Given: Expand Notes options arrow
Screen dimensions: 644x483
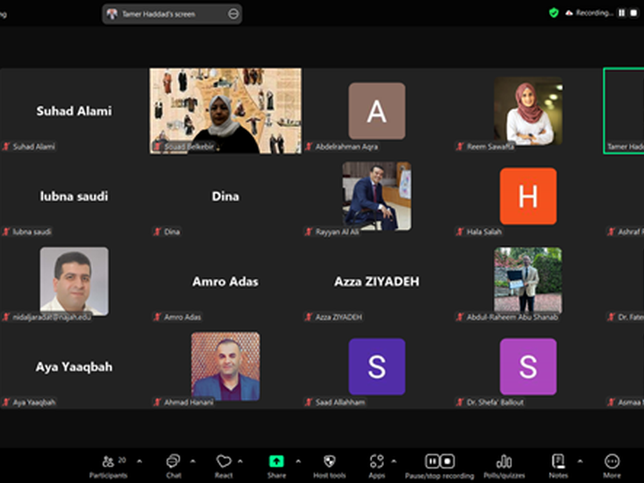Looking at the screenshot, I should (x=580, y=462).
